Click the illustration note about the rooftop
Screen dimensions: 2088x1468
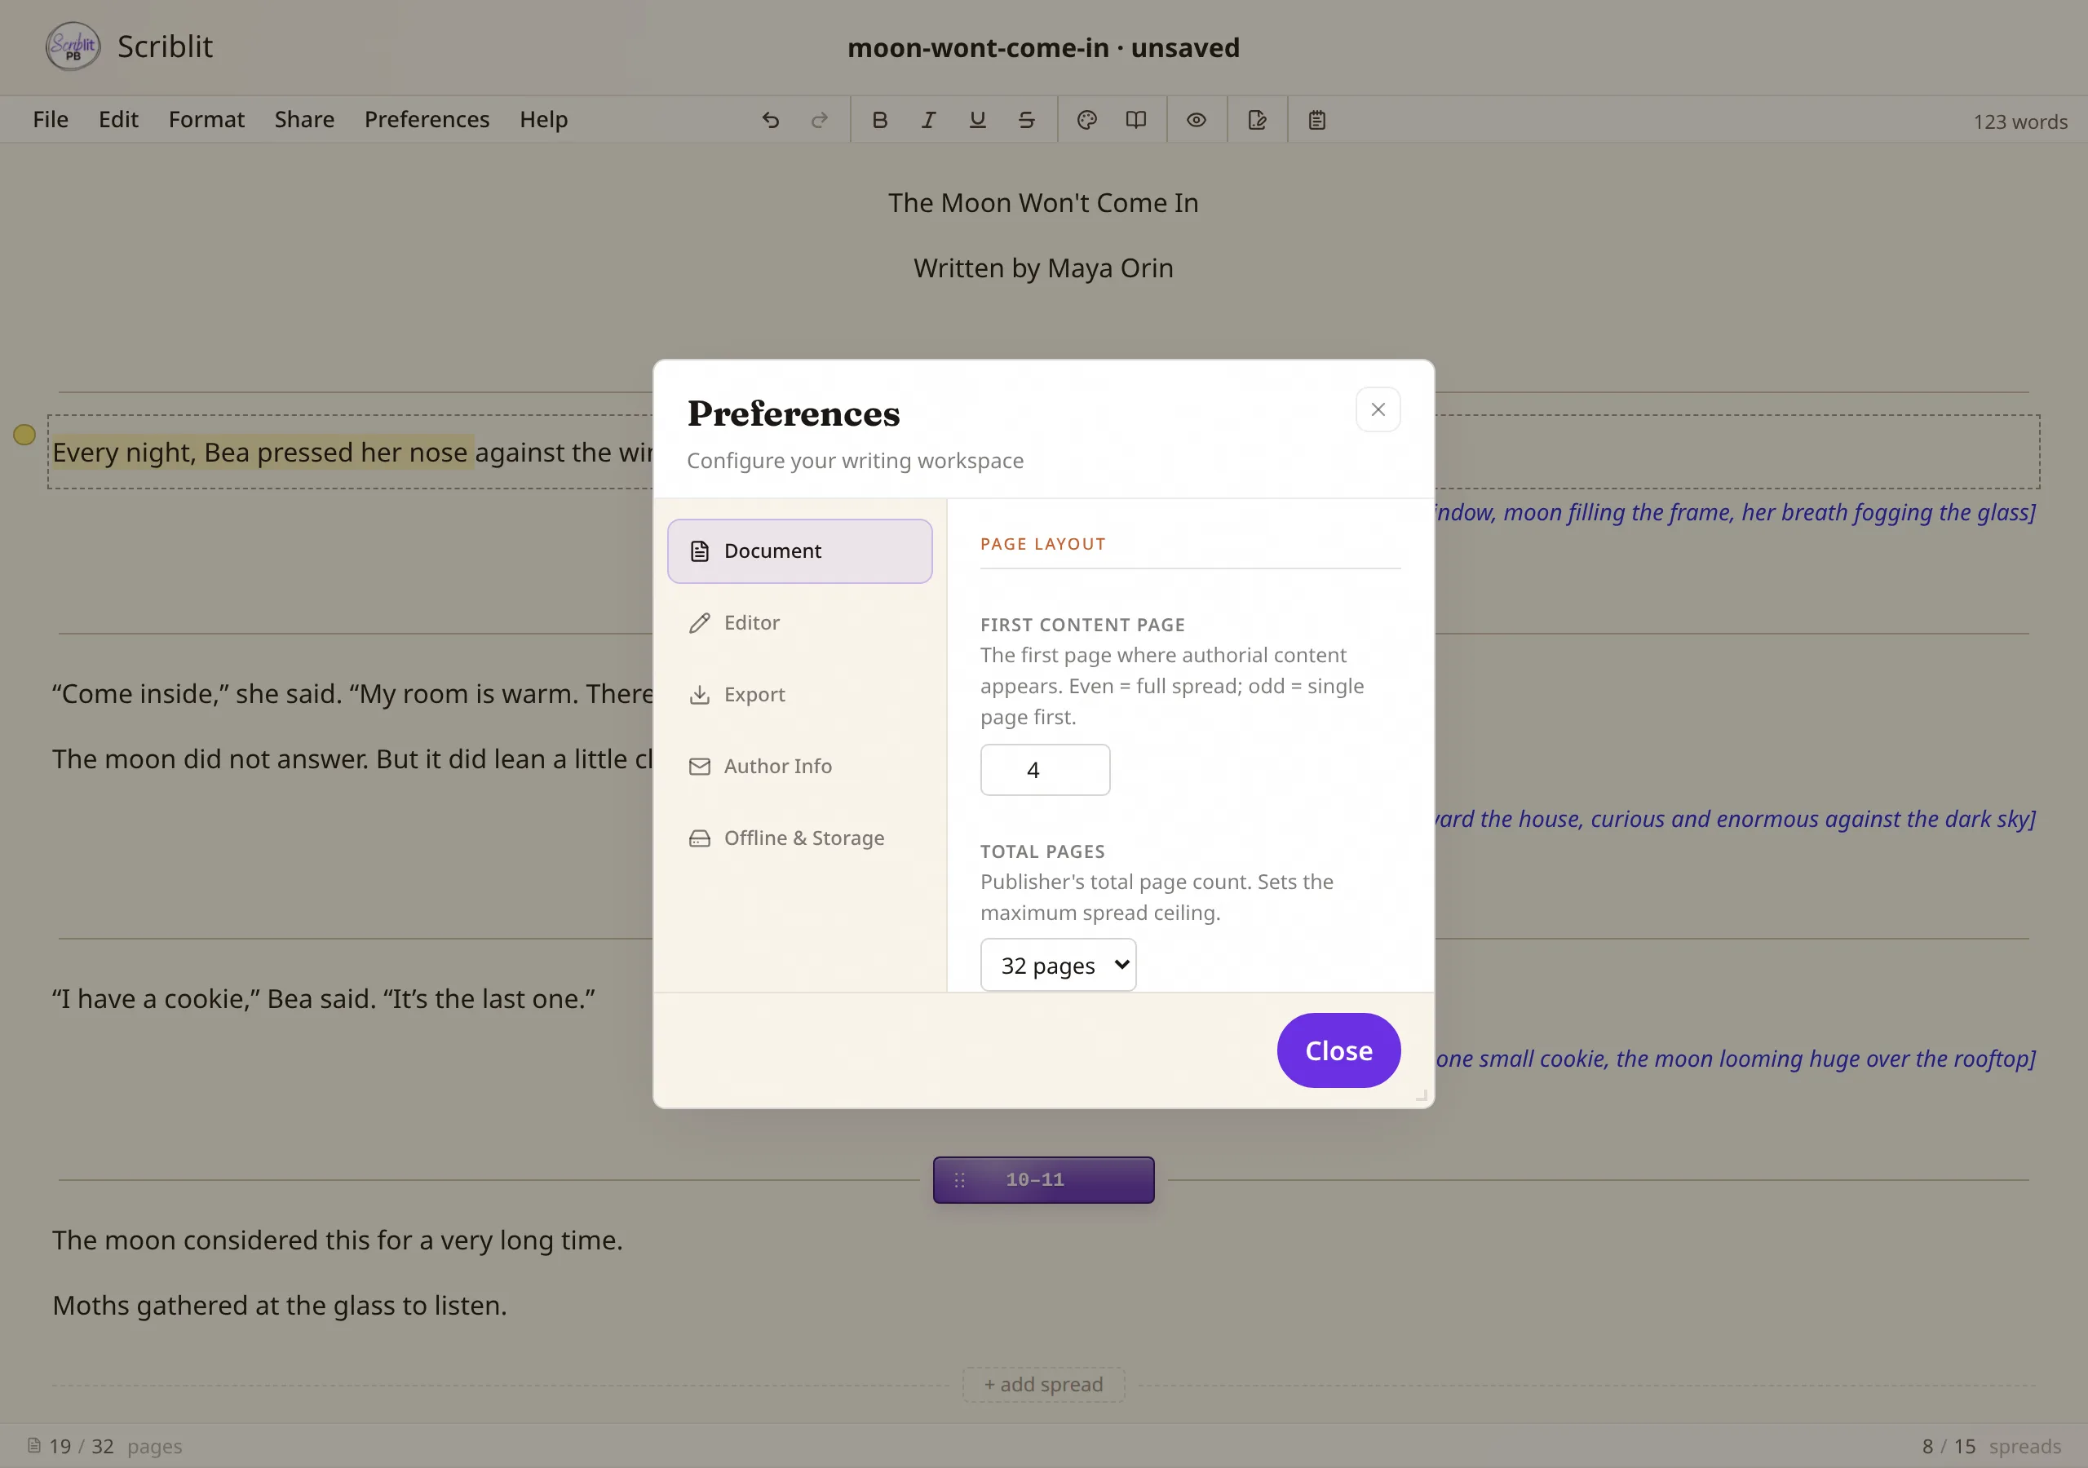click(1735, 1059)
